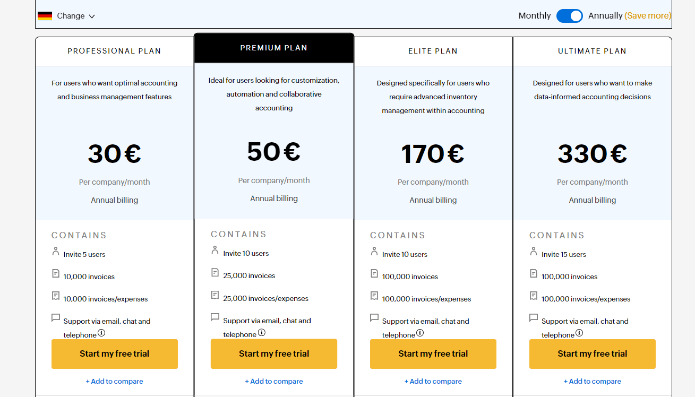Select Monthly billing option label

tap(534, 16)
